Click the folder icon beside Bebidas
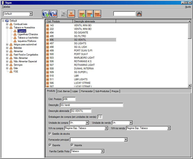This screenshot has height=159, width=193. 11,48
